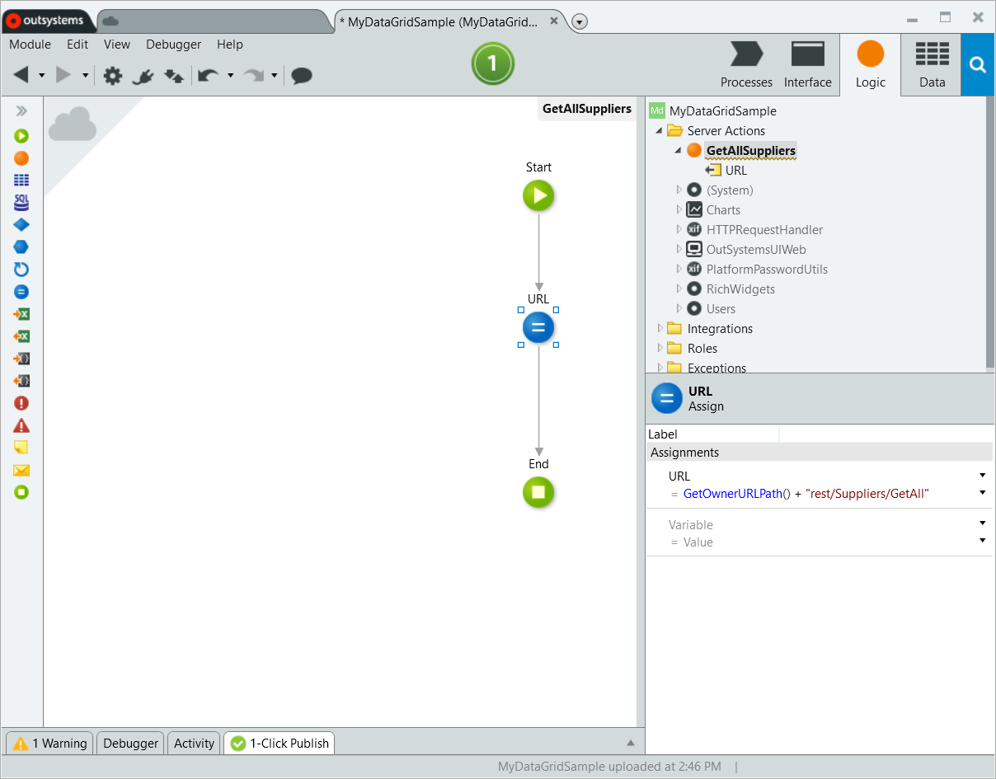Viewport: 996px width, 779px height.
Task: Select the Switch tool in the toolbox
Action: click(21, 246)
